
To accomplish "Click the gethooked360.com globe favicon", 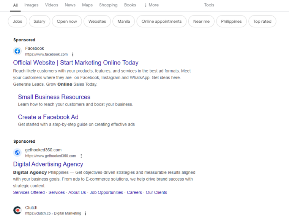I will click(17, 153).
